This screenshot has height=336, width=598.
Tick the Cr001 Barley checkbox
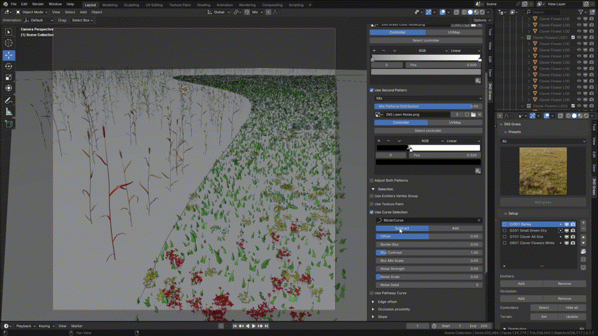tap(505, 225)
